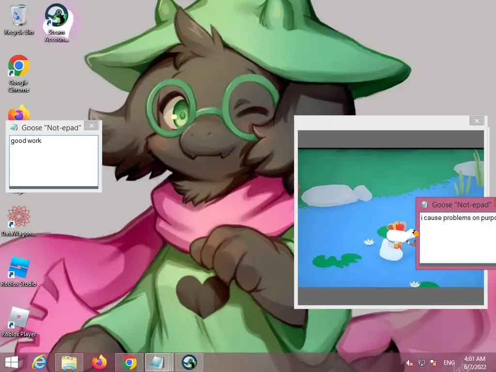Select the Goose Not-epad taskbar item

(x=159, y=362)
